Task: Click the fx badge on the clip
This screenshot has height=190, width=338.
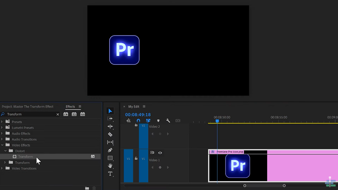Action: tap(213, 152)
